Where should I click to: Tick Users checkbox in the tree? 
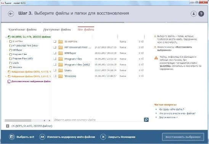10,63
